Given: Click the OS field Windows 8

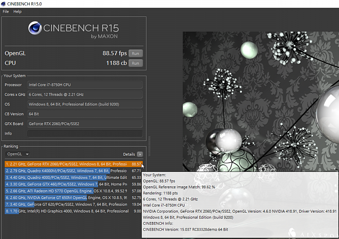Looking at the screenshot, I should click(x=85, y=104).
